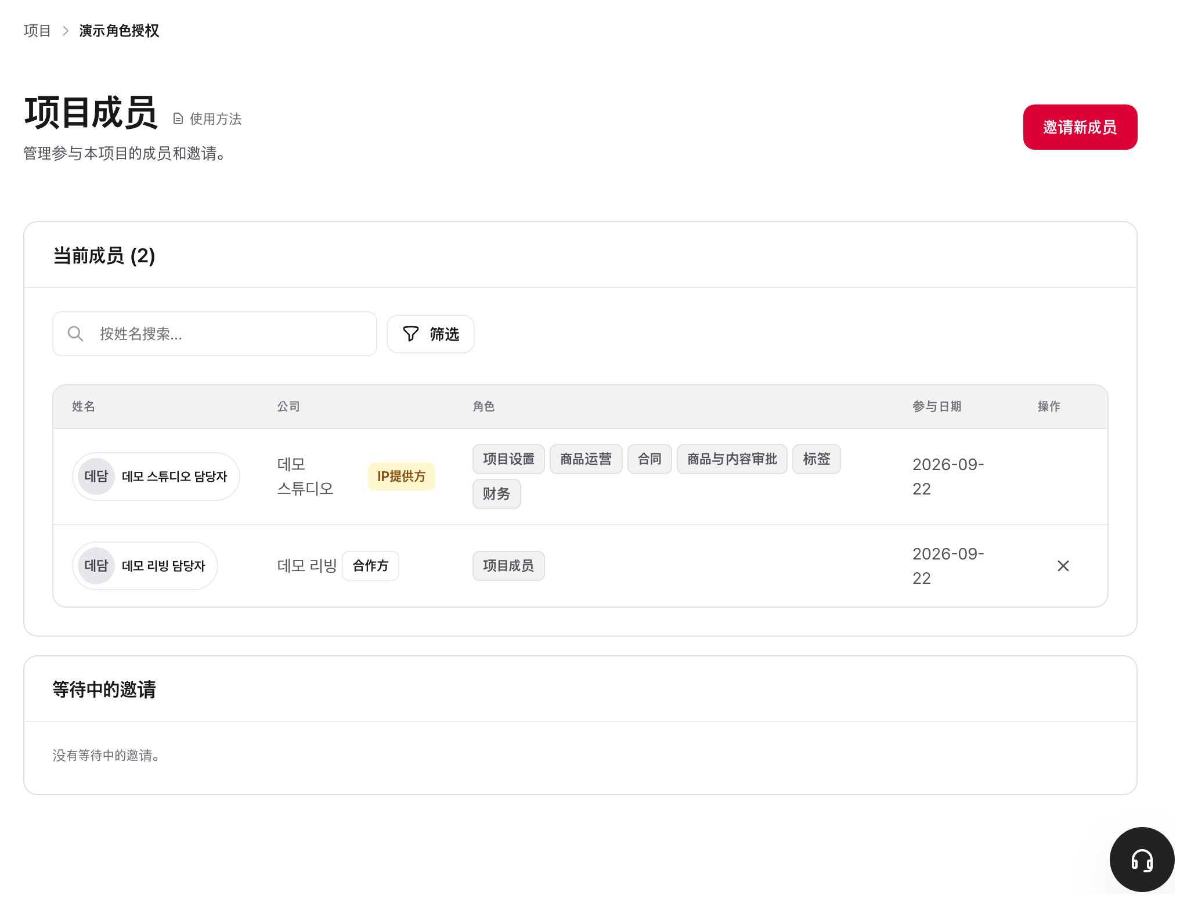Focus the 按姓名搜索 input field
The width and height of the screenshot is (1198, 917).
click(x=215, y=334)
